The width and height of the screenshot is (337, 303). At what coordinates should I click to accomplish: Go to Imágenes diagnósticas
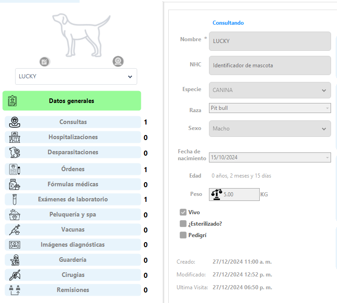73,245
